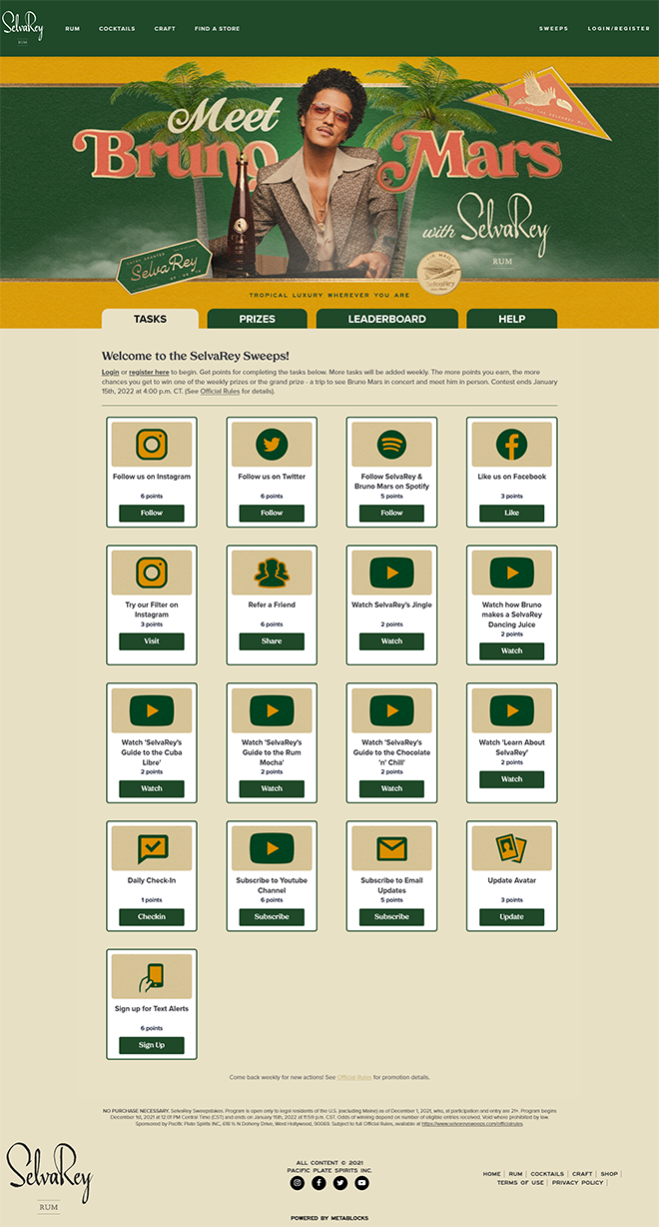
Task: Click Subscribe button for Email Updates
Action: 391,916
